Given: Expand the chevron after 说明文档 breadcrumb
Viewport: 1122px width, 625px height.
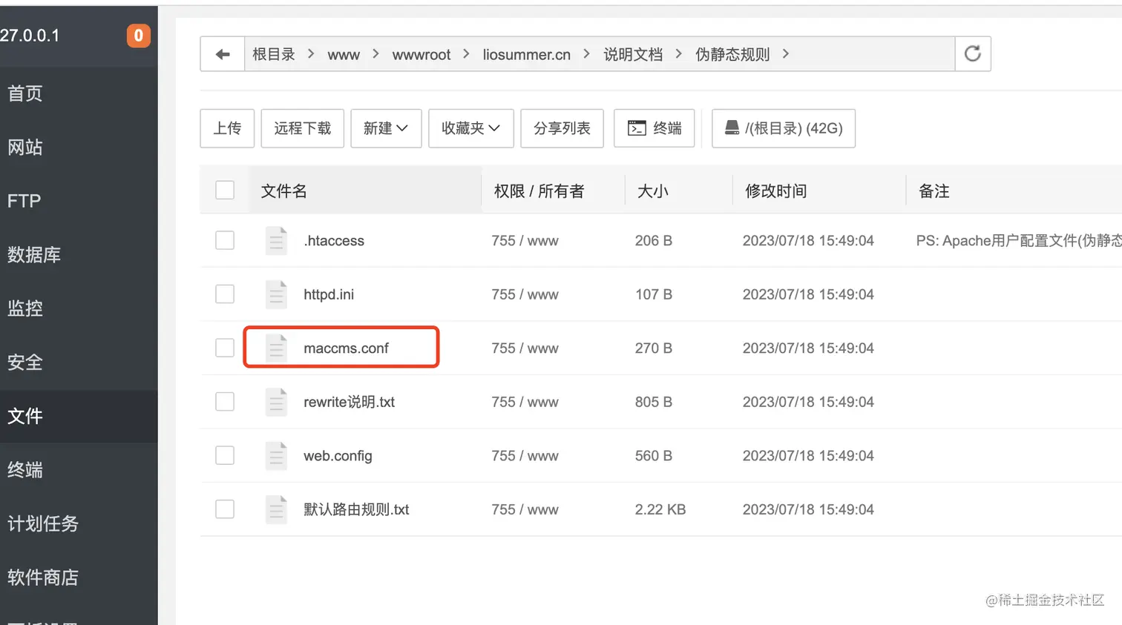Looking at the screenshot, I should (678, 54).
